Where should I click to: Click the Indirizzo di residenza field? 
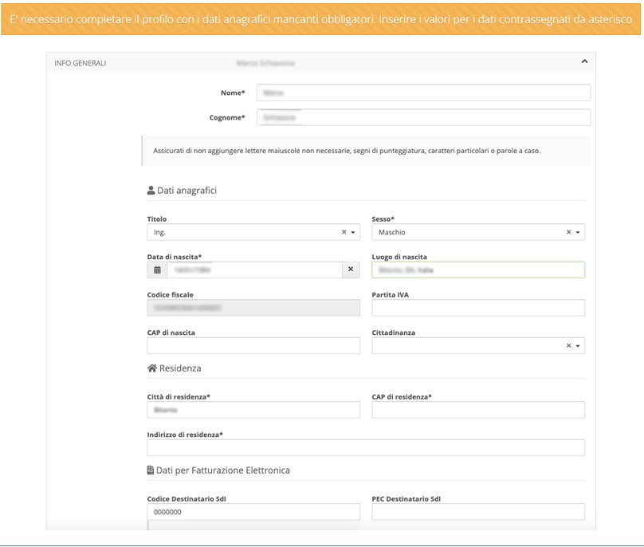(365, 448)
